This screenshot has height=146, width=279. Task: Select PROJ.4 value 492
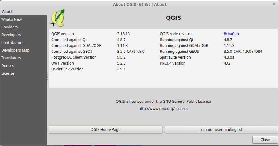227,63
